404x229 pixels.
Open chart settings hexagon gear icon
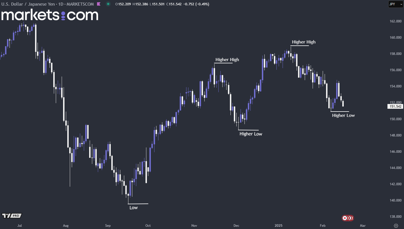396,226
